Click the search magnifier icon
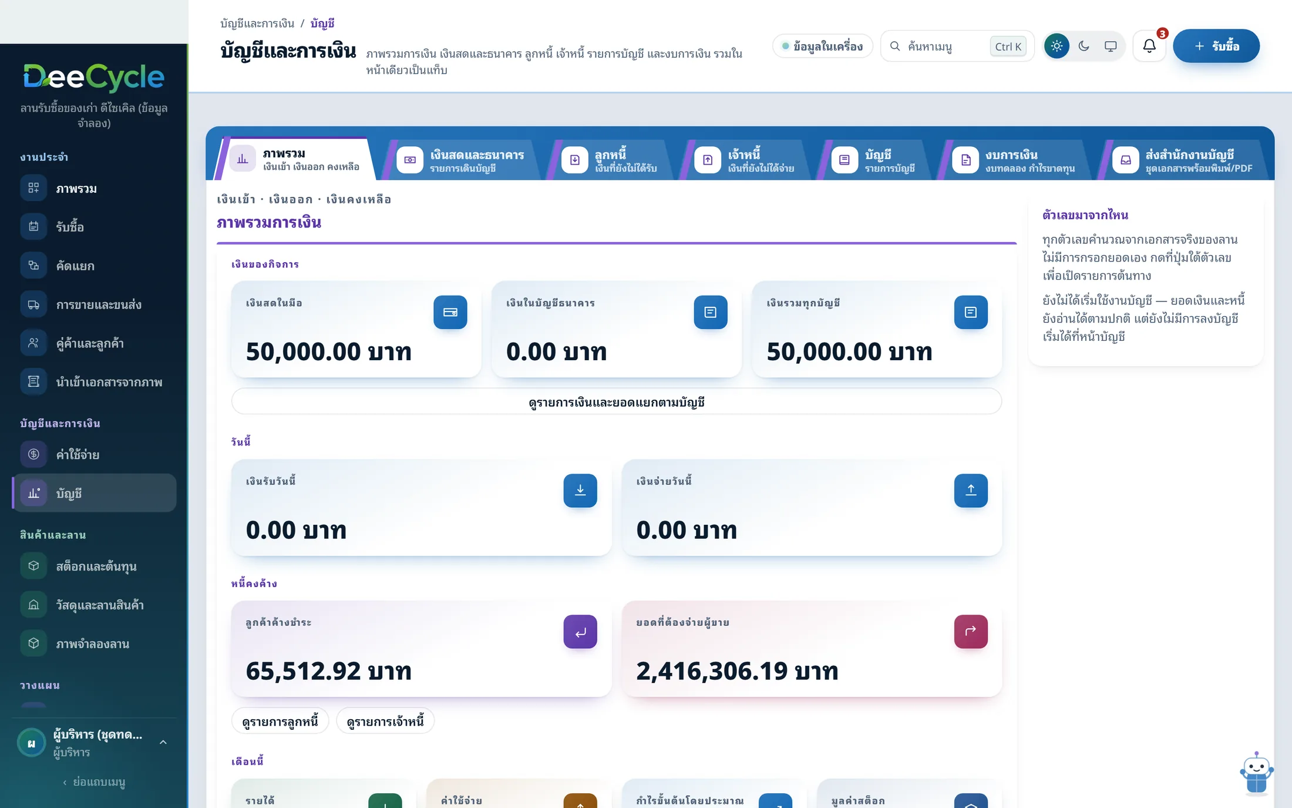 tap(895, 46)
